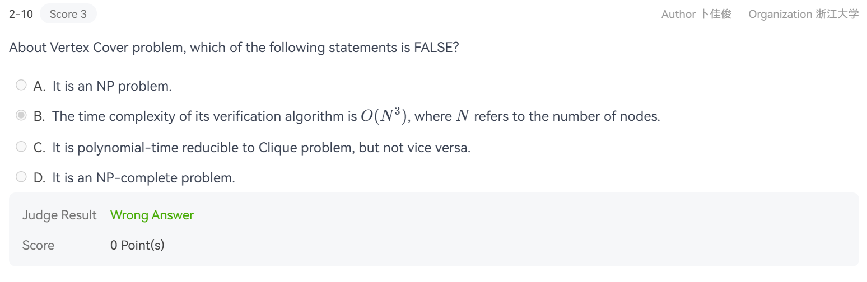The image size is (867, 282).
Task: Click the O(N³) formula in option B
Action: (384, 116)
